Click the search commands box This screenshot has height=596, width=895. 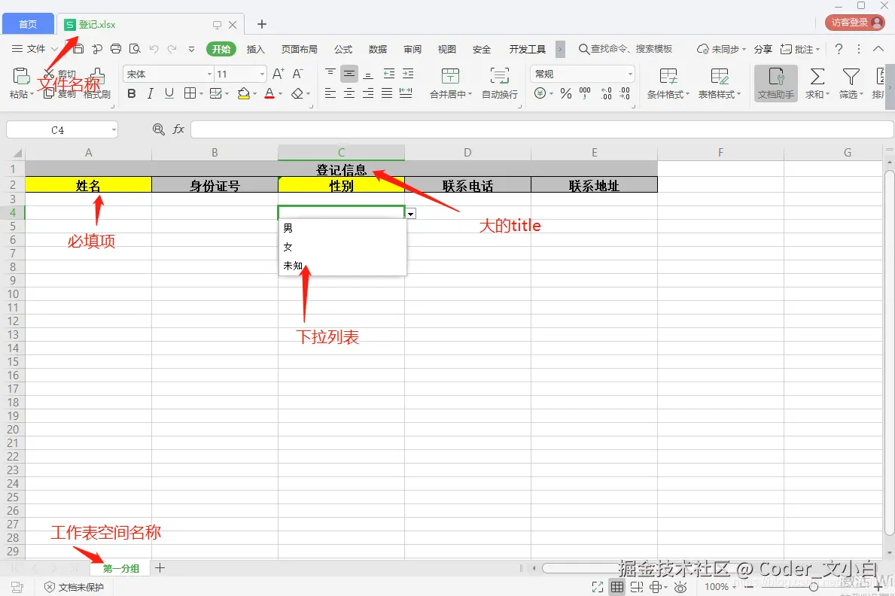(626, 49)
